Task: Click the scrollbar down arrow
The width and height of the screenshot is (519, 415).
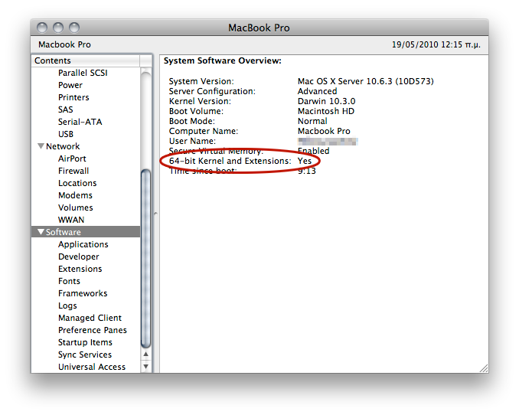Action: click(145, 367)
